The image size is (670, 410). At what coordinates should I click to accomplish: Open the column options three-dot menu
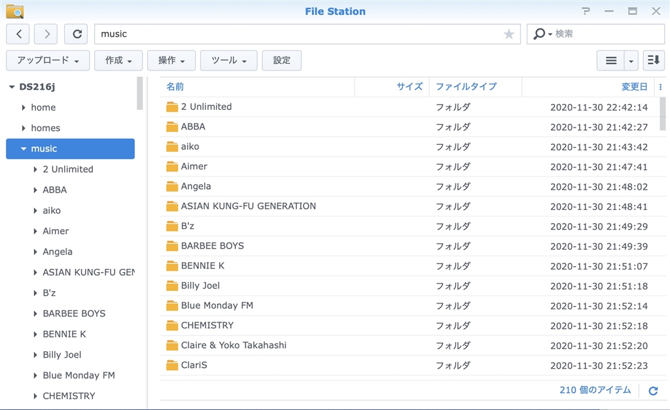(660, 87)
